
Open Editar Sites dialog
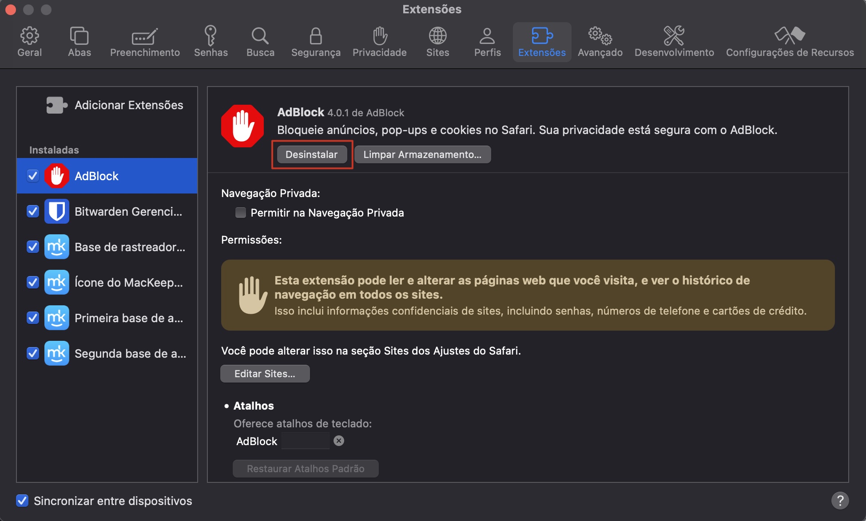(265, 374)
